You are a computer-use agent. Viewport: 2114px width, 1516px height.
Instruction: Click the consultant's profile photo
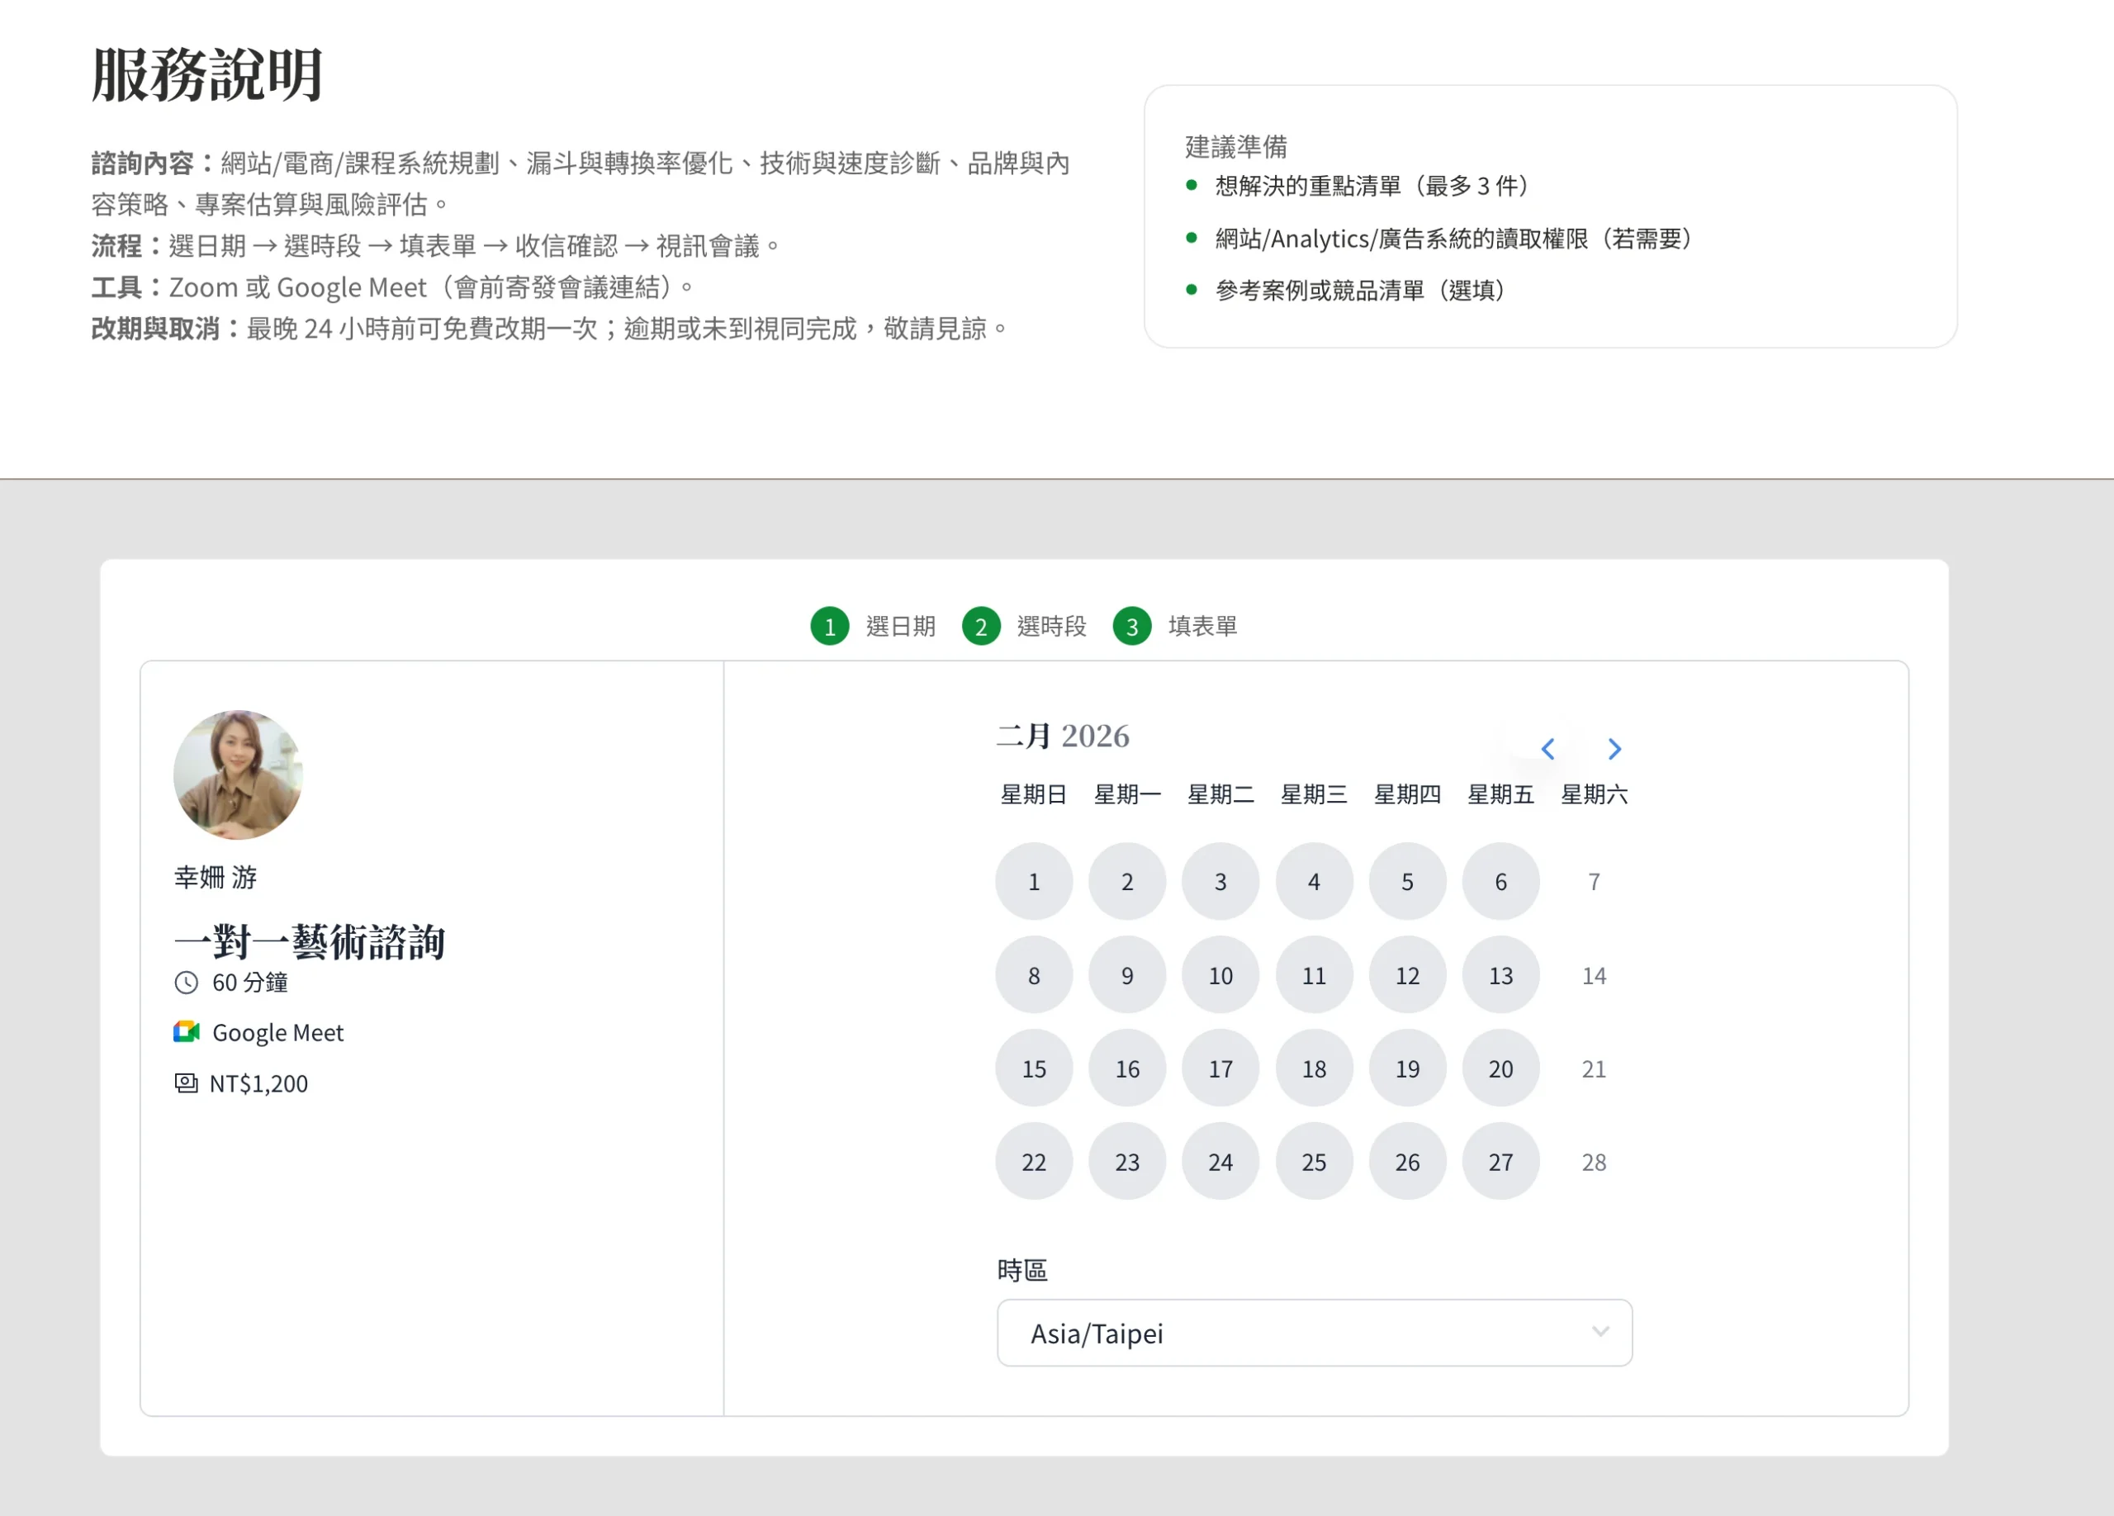click(238, 775)
